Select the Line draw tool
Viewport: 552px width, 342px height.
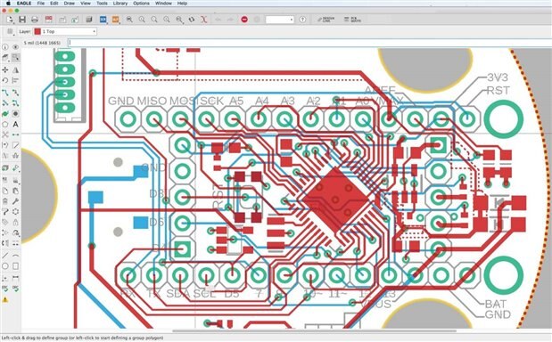pyautogui.click(x=5, y=256)
